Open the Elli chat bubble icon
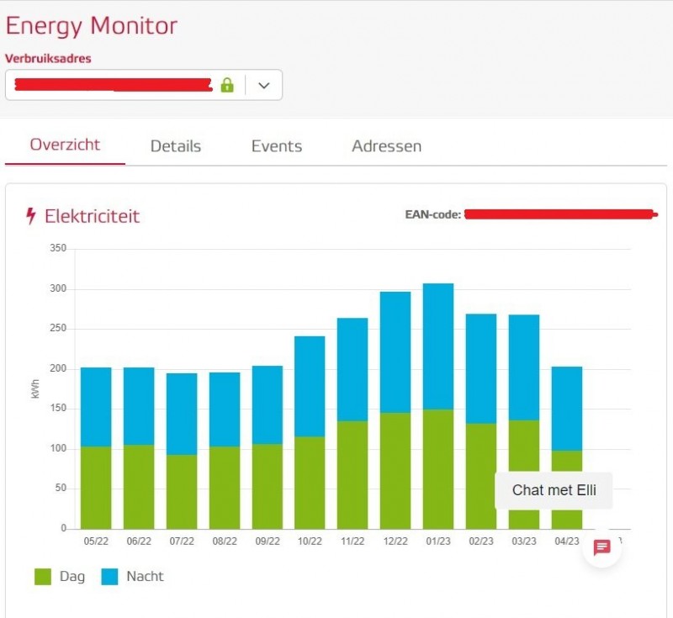 (601, 547)
